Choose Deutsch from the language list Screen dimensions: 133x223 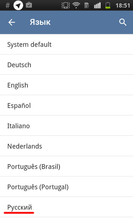click(66, 65)
